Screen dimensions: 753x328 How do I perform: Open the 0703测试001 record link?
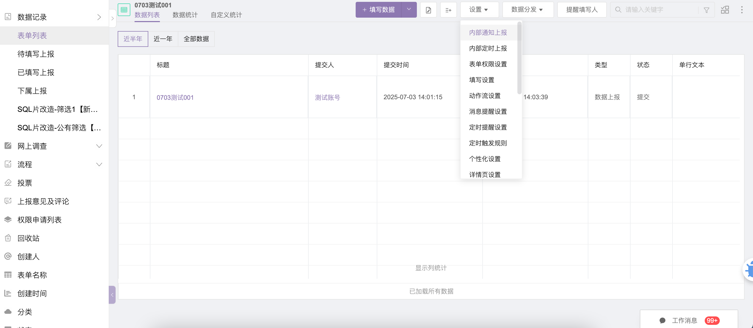175,97
